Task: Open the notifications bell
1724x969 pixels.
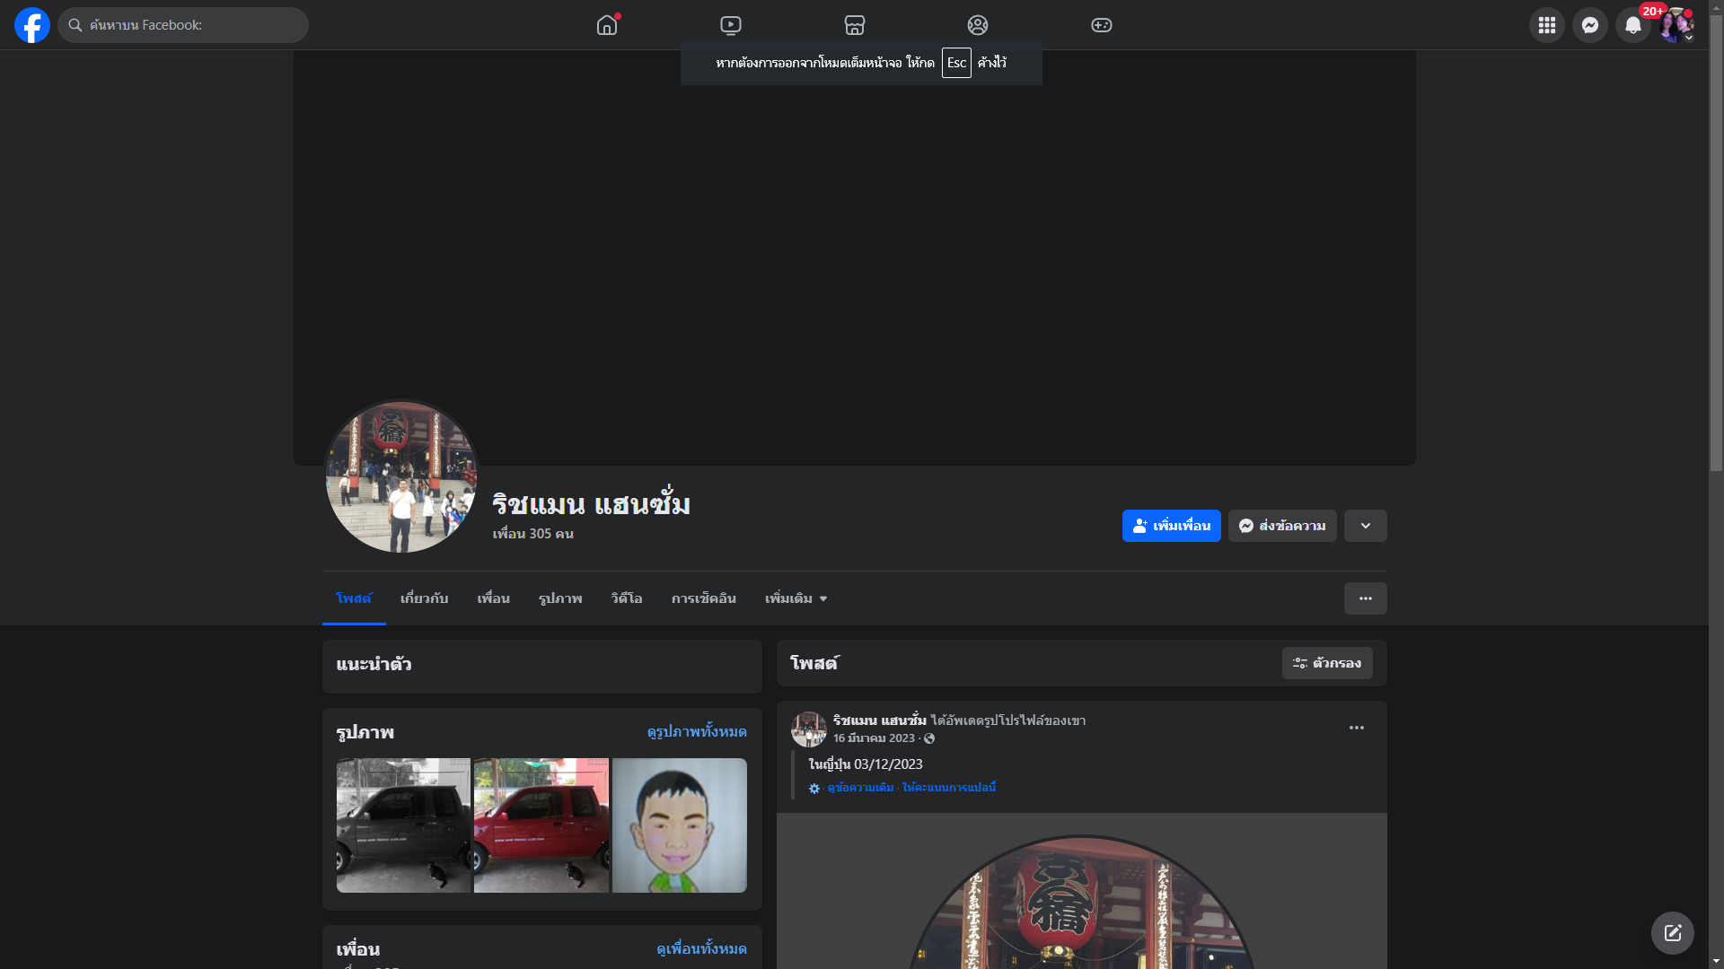Action: (1633, 25)
